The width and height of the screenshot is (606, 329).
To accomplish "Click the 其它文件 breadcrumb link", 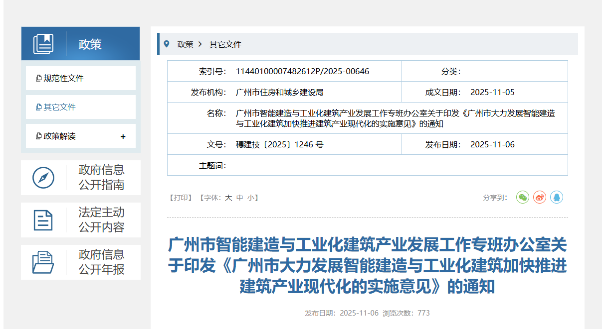I will [x=224, y=44].
